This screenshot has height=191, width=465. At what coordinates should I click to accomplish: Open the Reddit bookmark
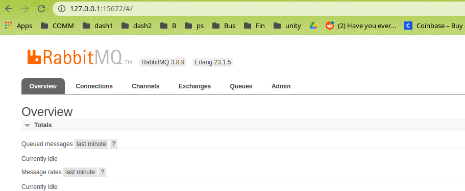pyautogui.click(x=360, y=26)
